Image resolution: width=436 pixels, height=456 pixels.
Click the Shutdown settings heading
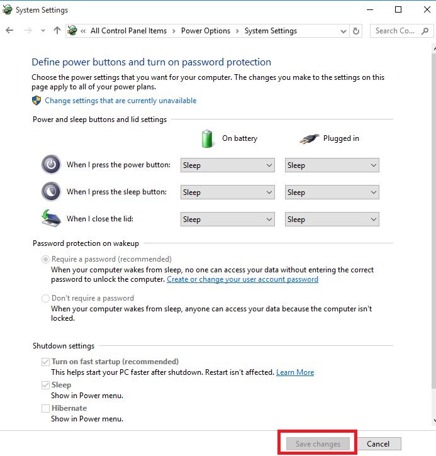[64, 346]
